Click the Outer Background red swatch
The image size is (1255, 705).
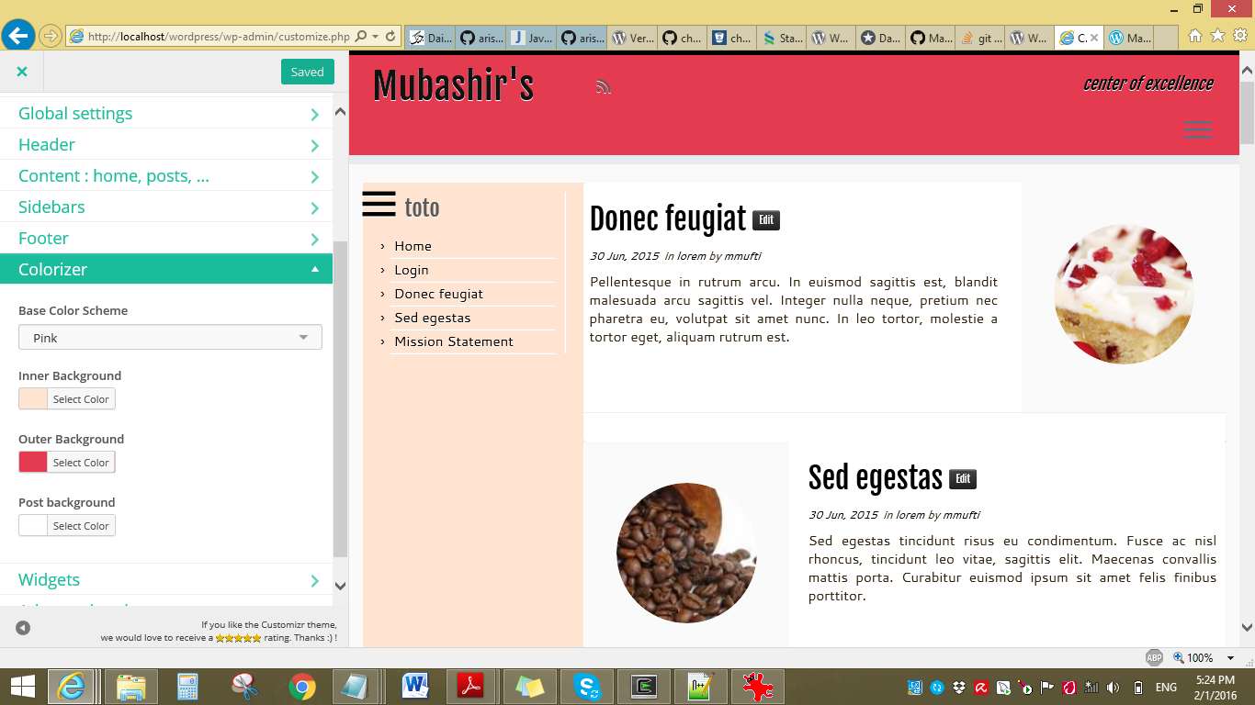click(33, 463)
